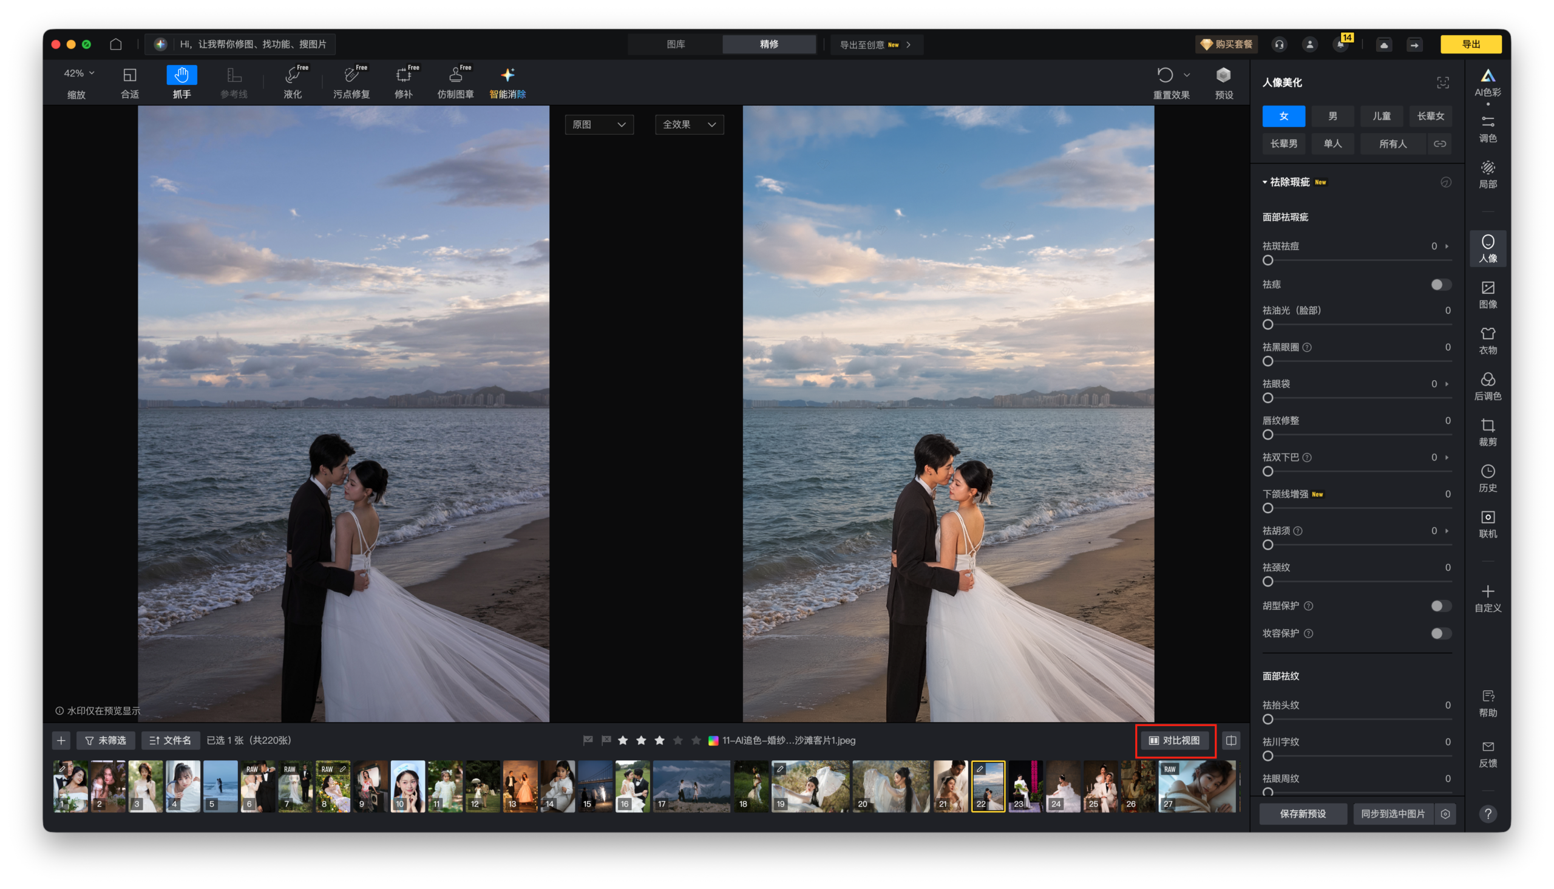This screenshot has height=889, width=1554.
Task: Click the 未筛选 filter button
Action: tap(106, 741)
